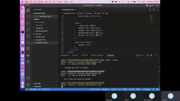Open the Run menu

point(54,2)
